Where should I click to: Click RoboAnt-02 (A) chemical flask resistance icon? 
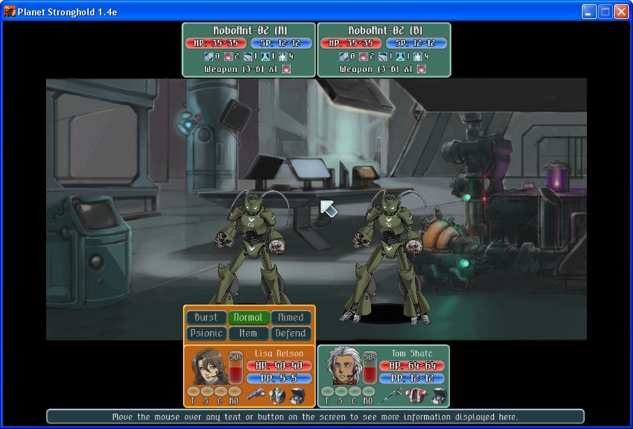[265, 56]
